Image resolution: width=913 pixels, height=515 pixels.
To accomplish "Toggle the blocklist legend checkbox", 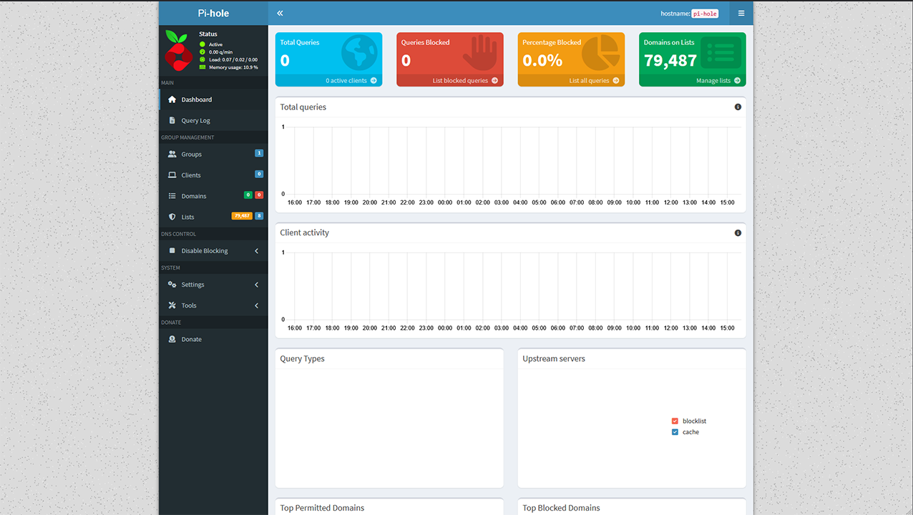I will 675,421.
